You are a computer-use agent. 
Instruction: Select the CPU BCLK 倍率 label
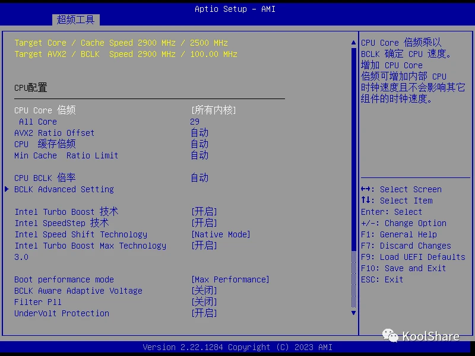tap(45, 177)
